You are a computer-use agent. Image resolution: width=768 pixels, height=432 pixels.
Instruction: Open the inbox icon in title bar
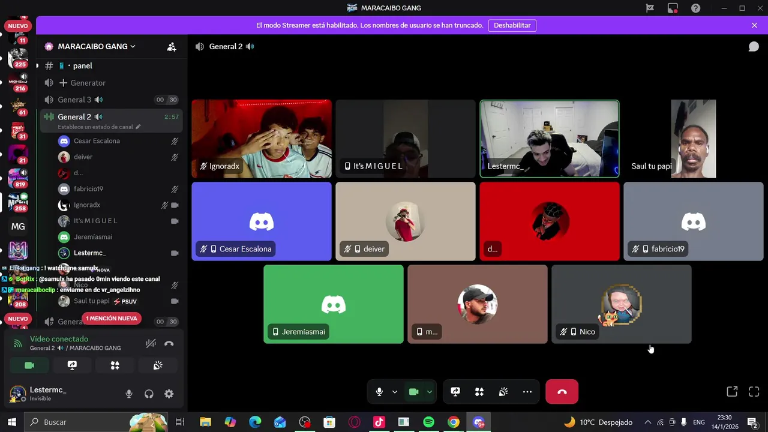coord(673,8)
